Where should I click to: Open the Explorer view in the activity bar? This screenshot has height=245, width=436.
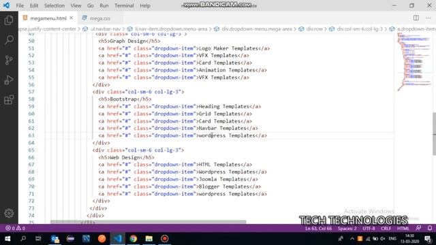click(x=9, y=20)
